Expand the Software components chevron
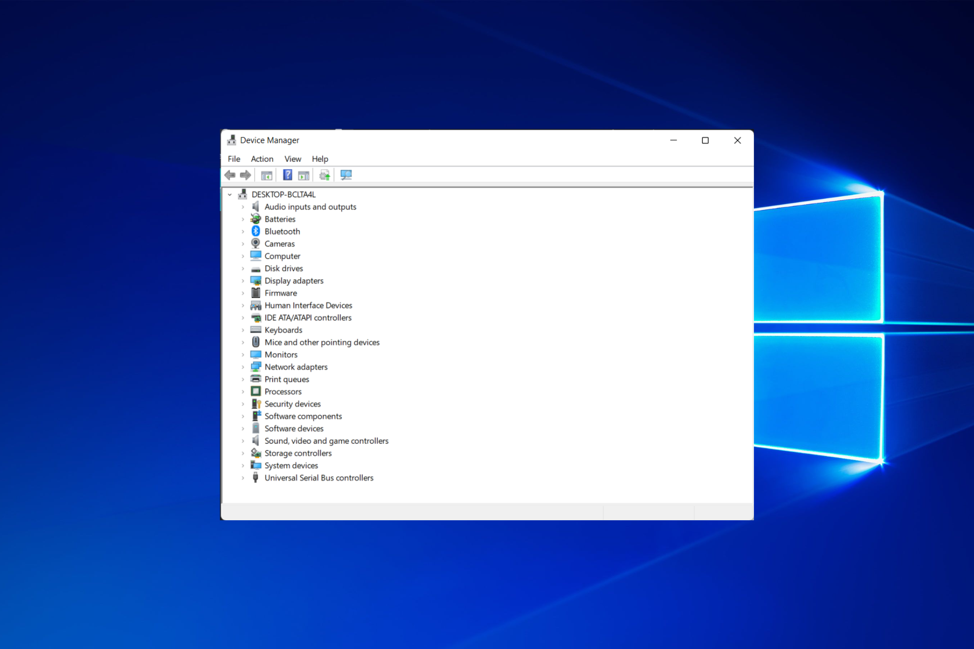Viewport: 974px width, 649px height. [243, 416]
